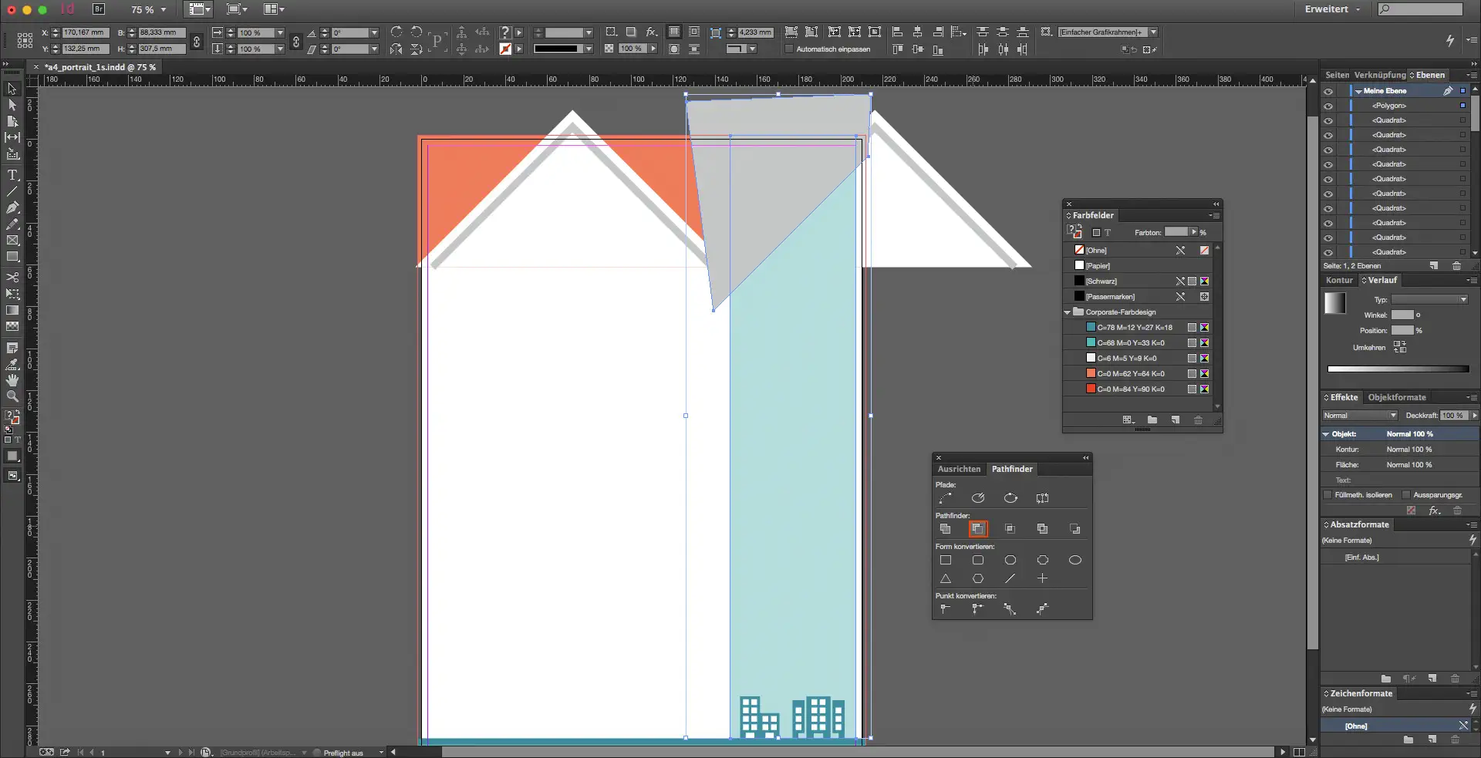Pick the Scissors tool
Screen dimensions: 1481x758
tap(12, 277)
